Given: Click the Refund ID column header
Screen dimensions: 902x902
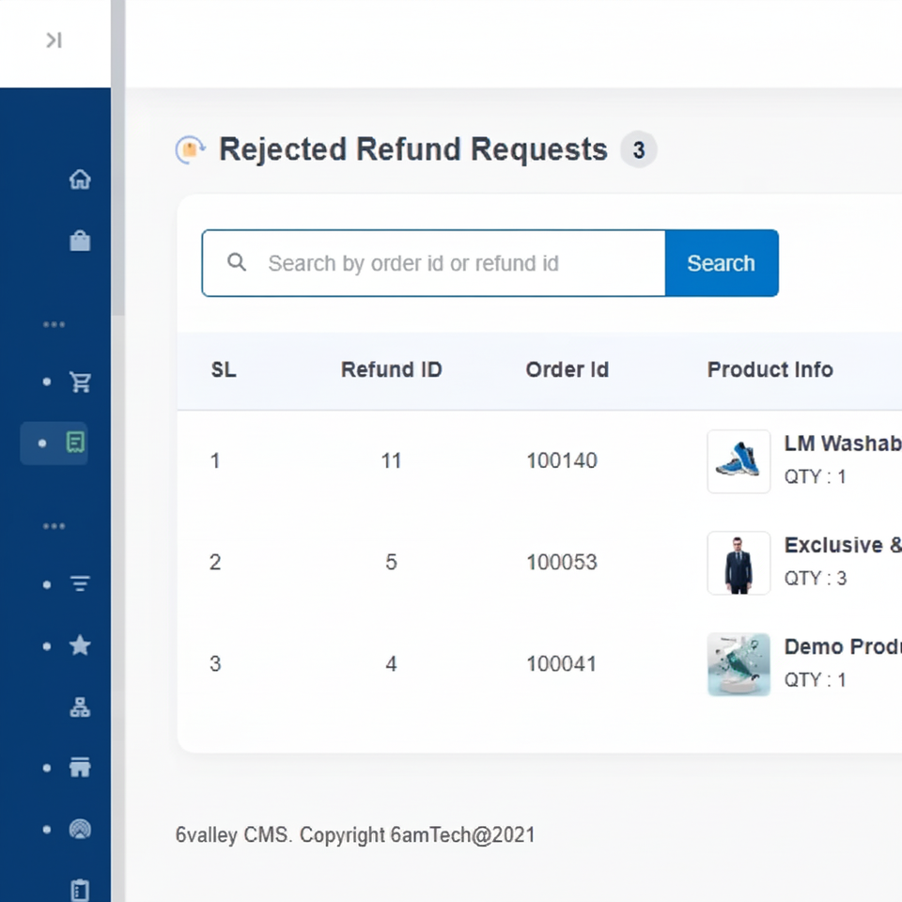Looking at the screenshot, I should [391, 370].
